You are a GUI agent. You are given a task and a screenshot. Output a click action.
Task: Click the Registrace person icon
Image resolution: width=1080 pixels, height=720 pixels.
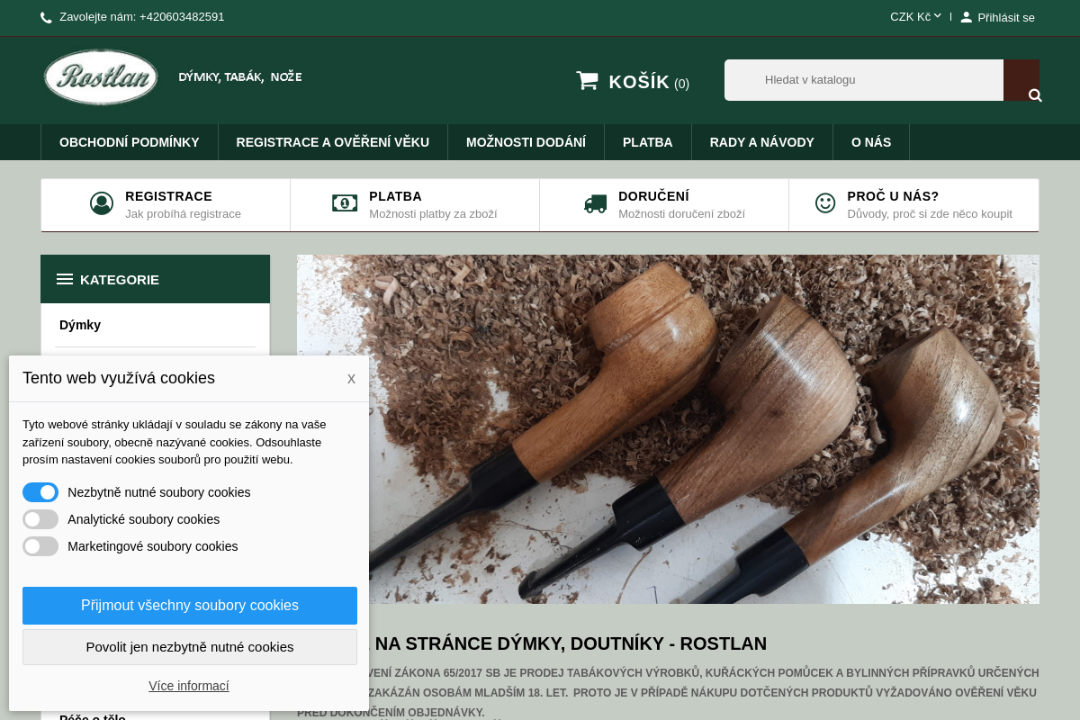click(102, 203)
